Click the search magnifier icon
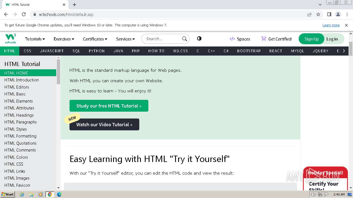This screenshot has width=353, height=198. 184,39
